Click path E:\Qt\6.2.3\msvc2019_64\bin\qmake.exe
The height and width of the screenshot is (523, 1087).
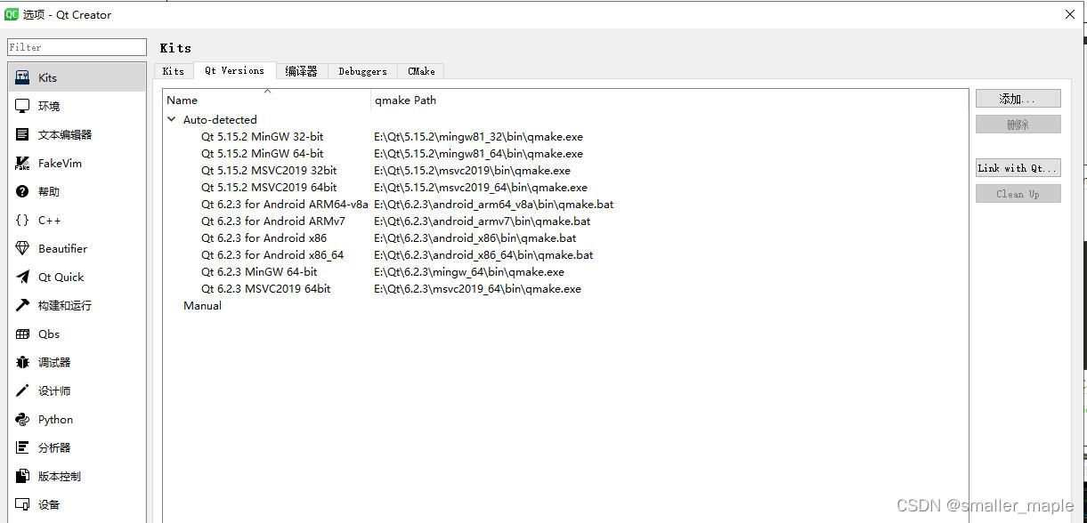[x=477, y=289]
